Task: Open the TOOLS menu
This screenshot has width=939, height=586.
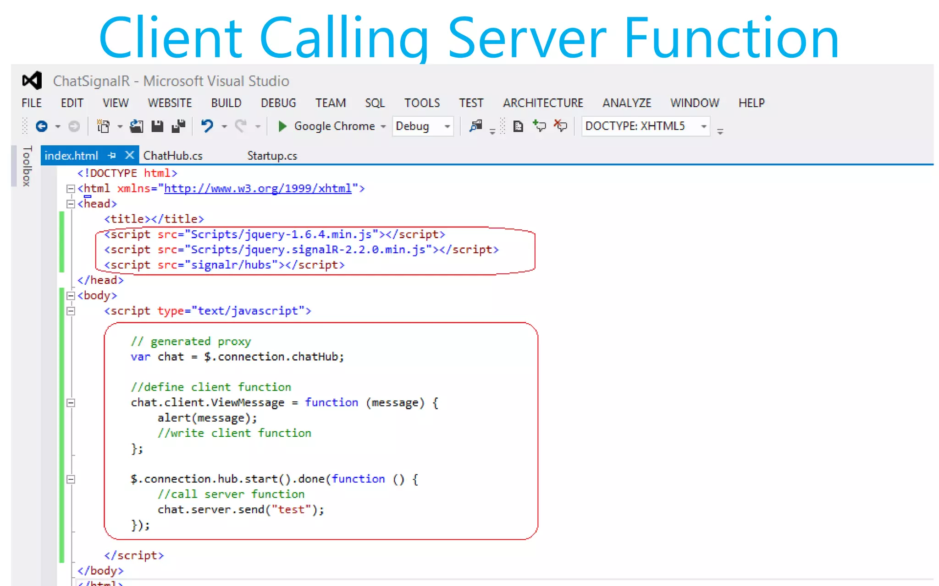Action: (422, 103)
